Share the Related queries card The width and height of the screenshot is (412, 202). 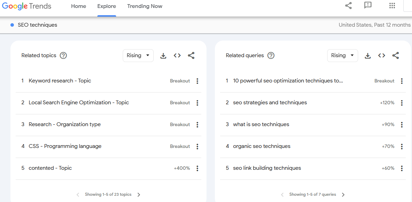395,55
